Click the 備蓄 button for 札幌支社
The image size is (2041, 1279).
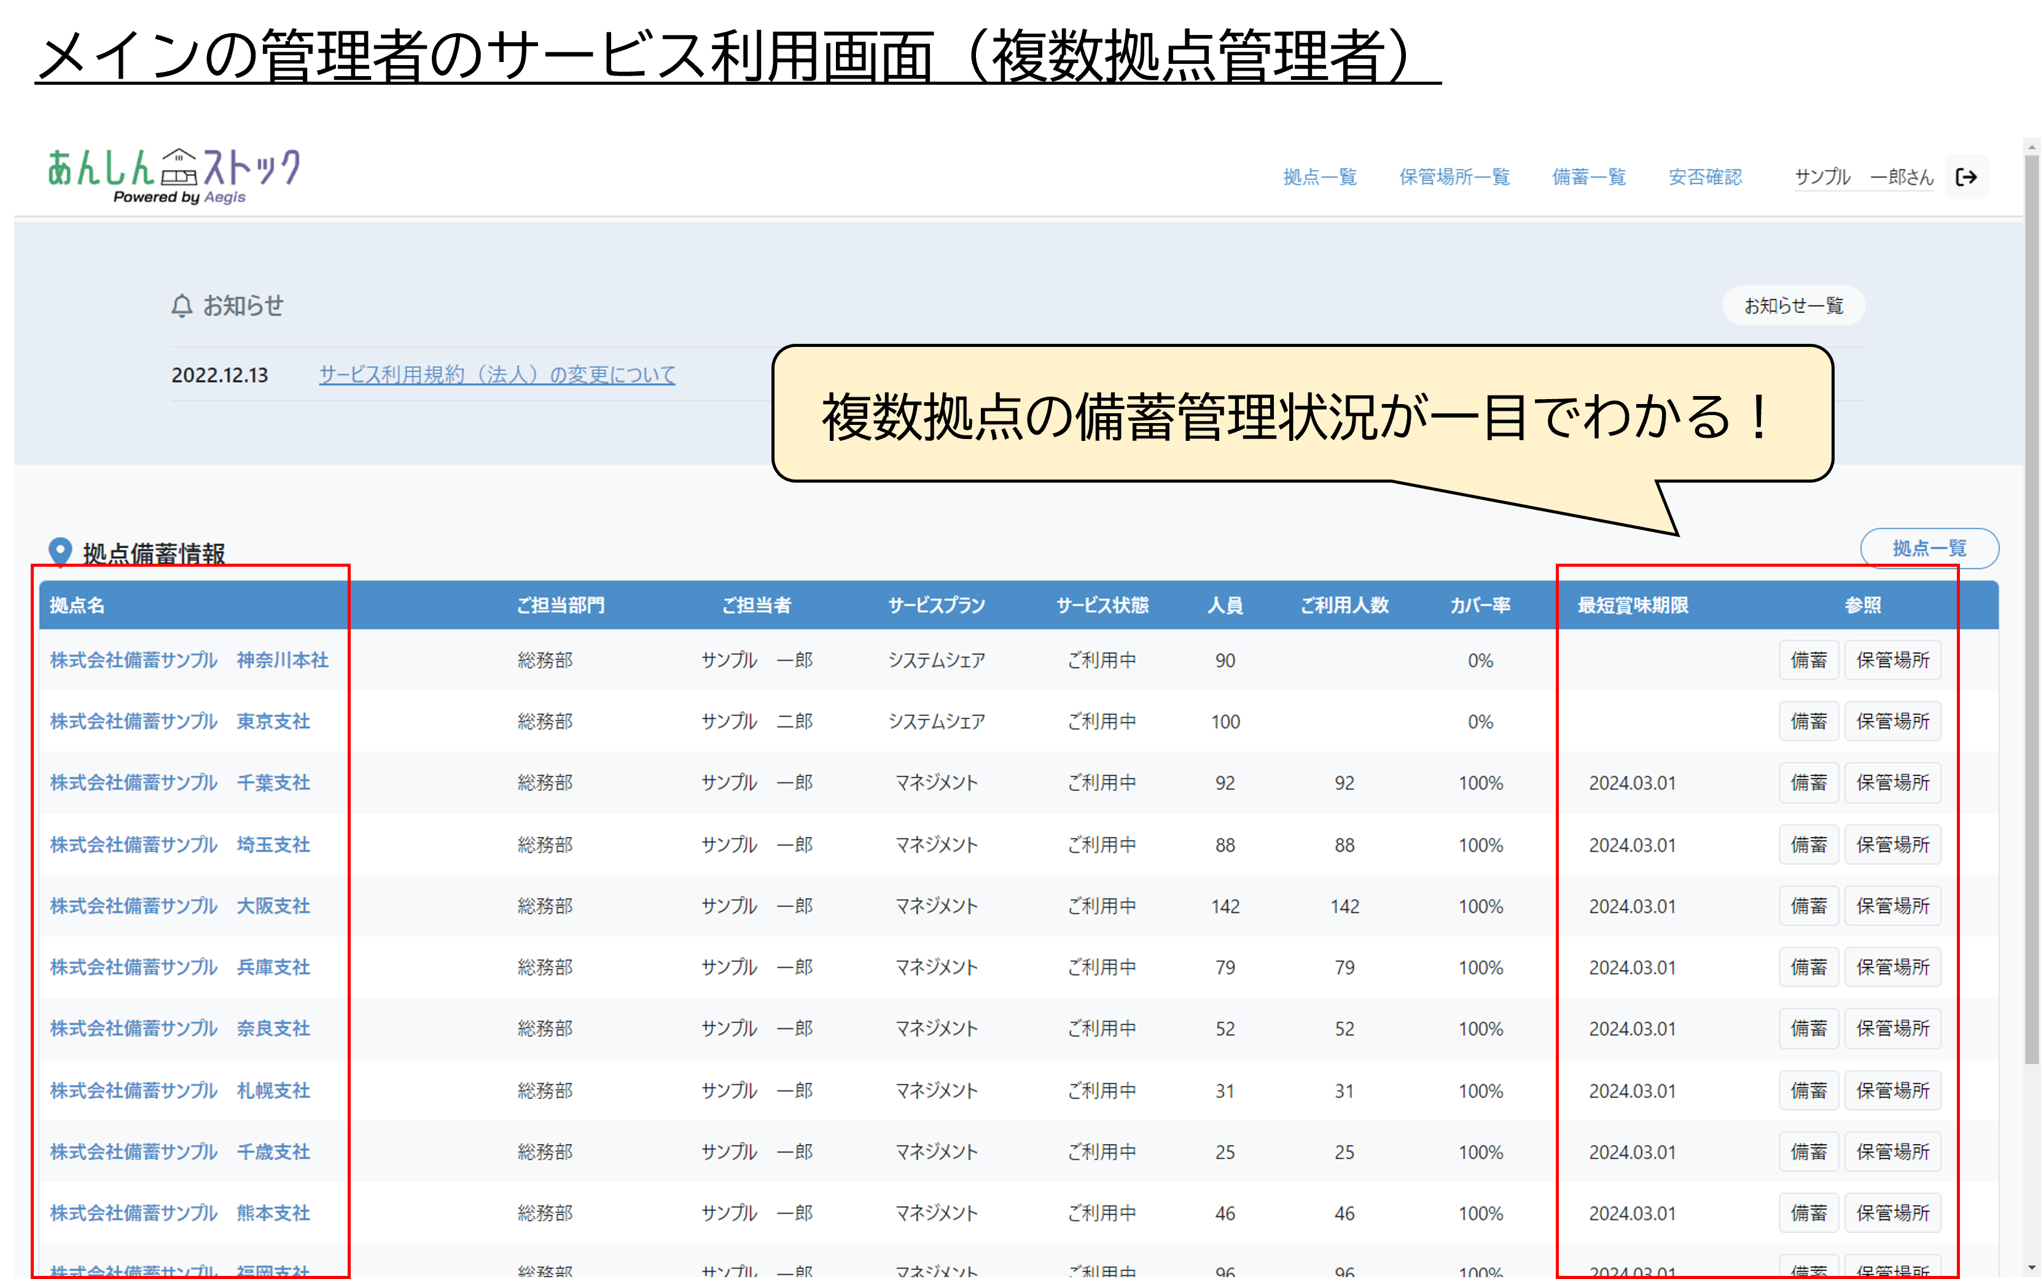(1808, 1090)
